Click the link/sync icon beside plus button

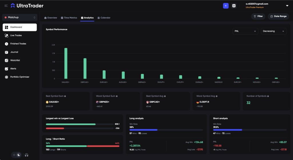tap(234, 6)
